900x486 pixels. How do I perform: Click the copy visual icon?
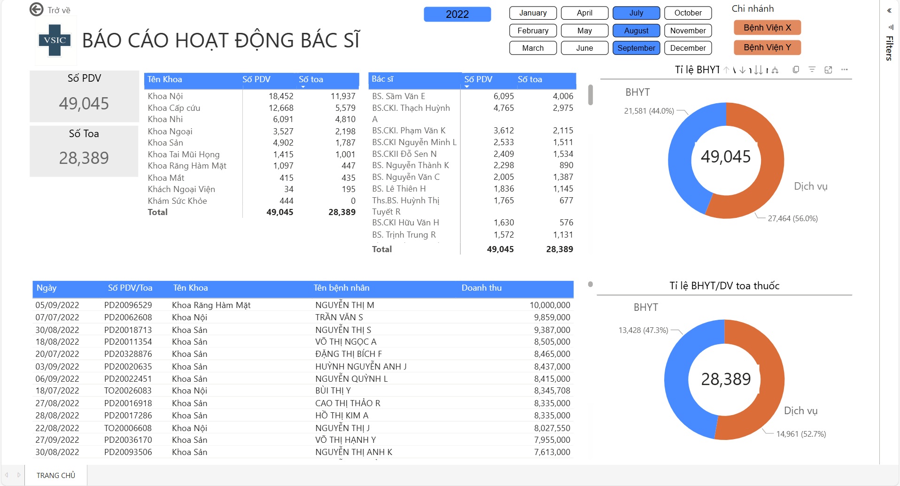tap(796, 69)
